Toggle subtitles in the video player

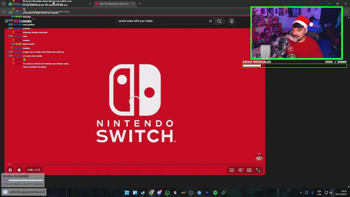[x=232, y=170]
